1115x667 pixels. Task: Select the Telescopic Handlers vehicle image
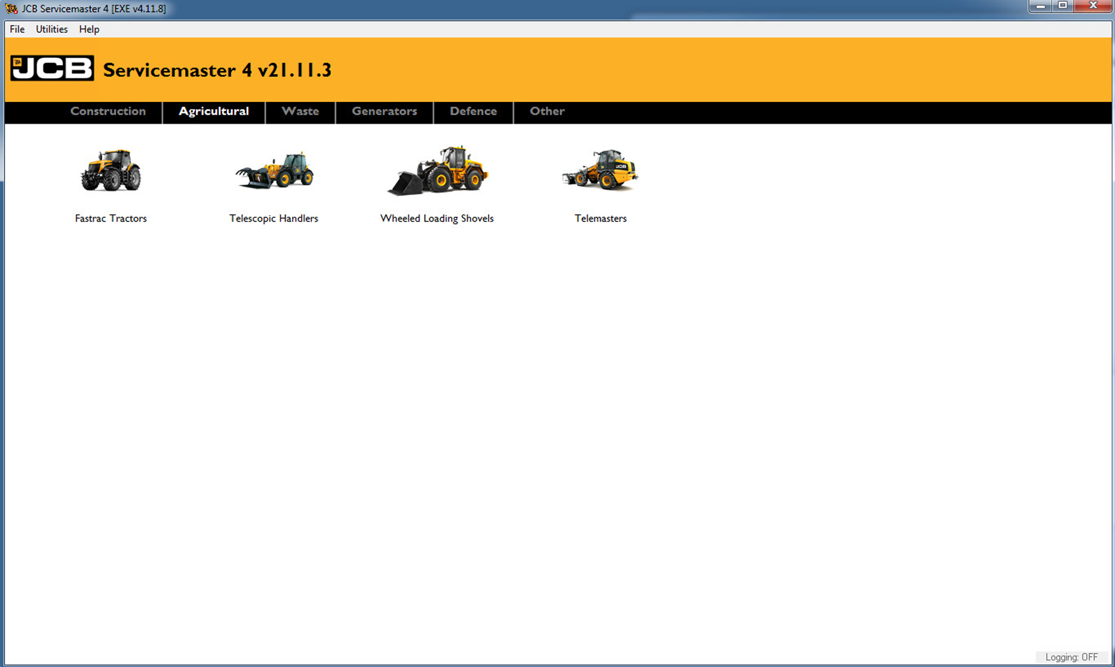coord(274,171)
